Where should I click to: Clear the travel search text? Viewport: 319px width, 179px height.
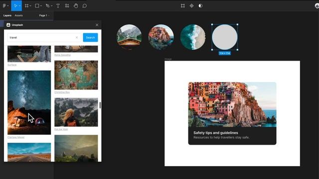tap(77, 38)
